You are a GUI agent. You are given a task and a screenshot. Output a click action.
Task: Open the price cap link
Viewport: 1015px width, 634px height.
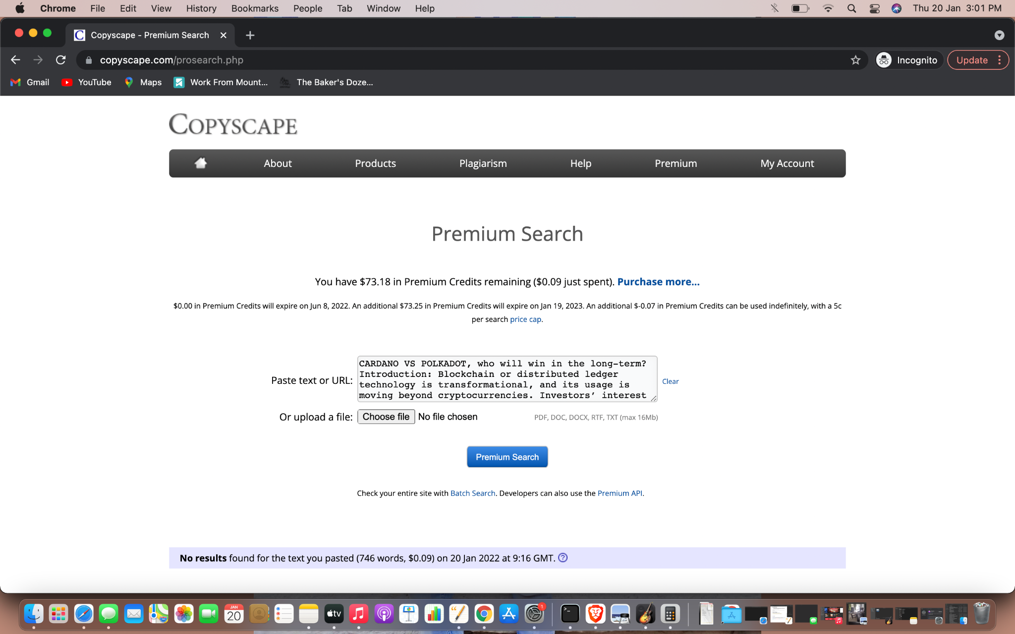pyautogui.click(x=525, y=319)
